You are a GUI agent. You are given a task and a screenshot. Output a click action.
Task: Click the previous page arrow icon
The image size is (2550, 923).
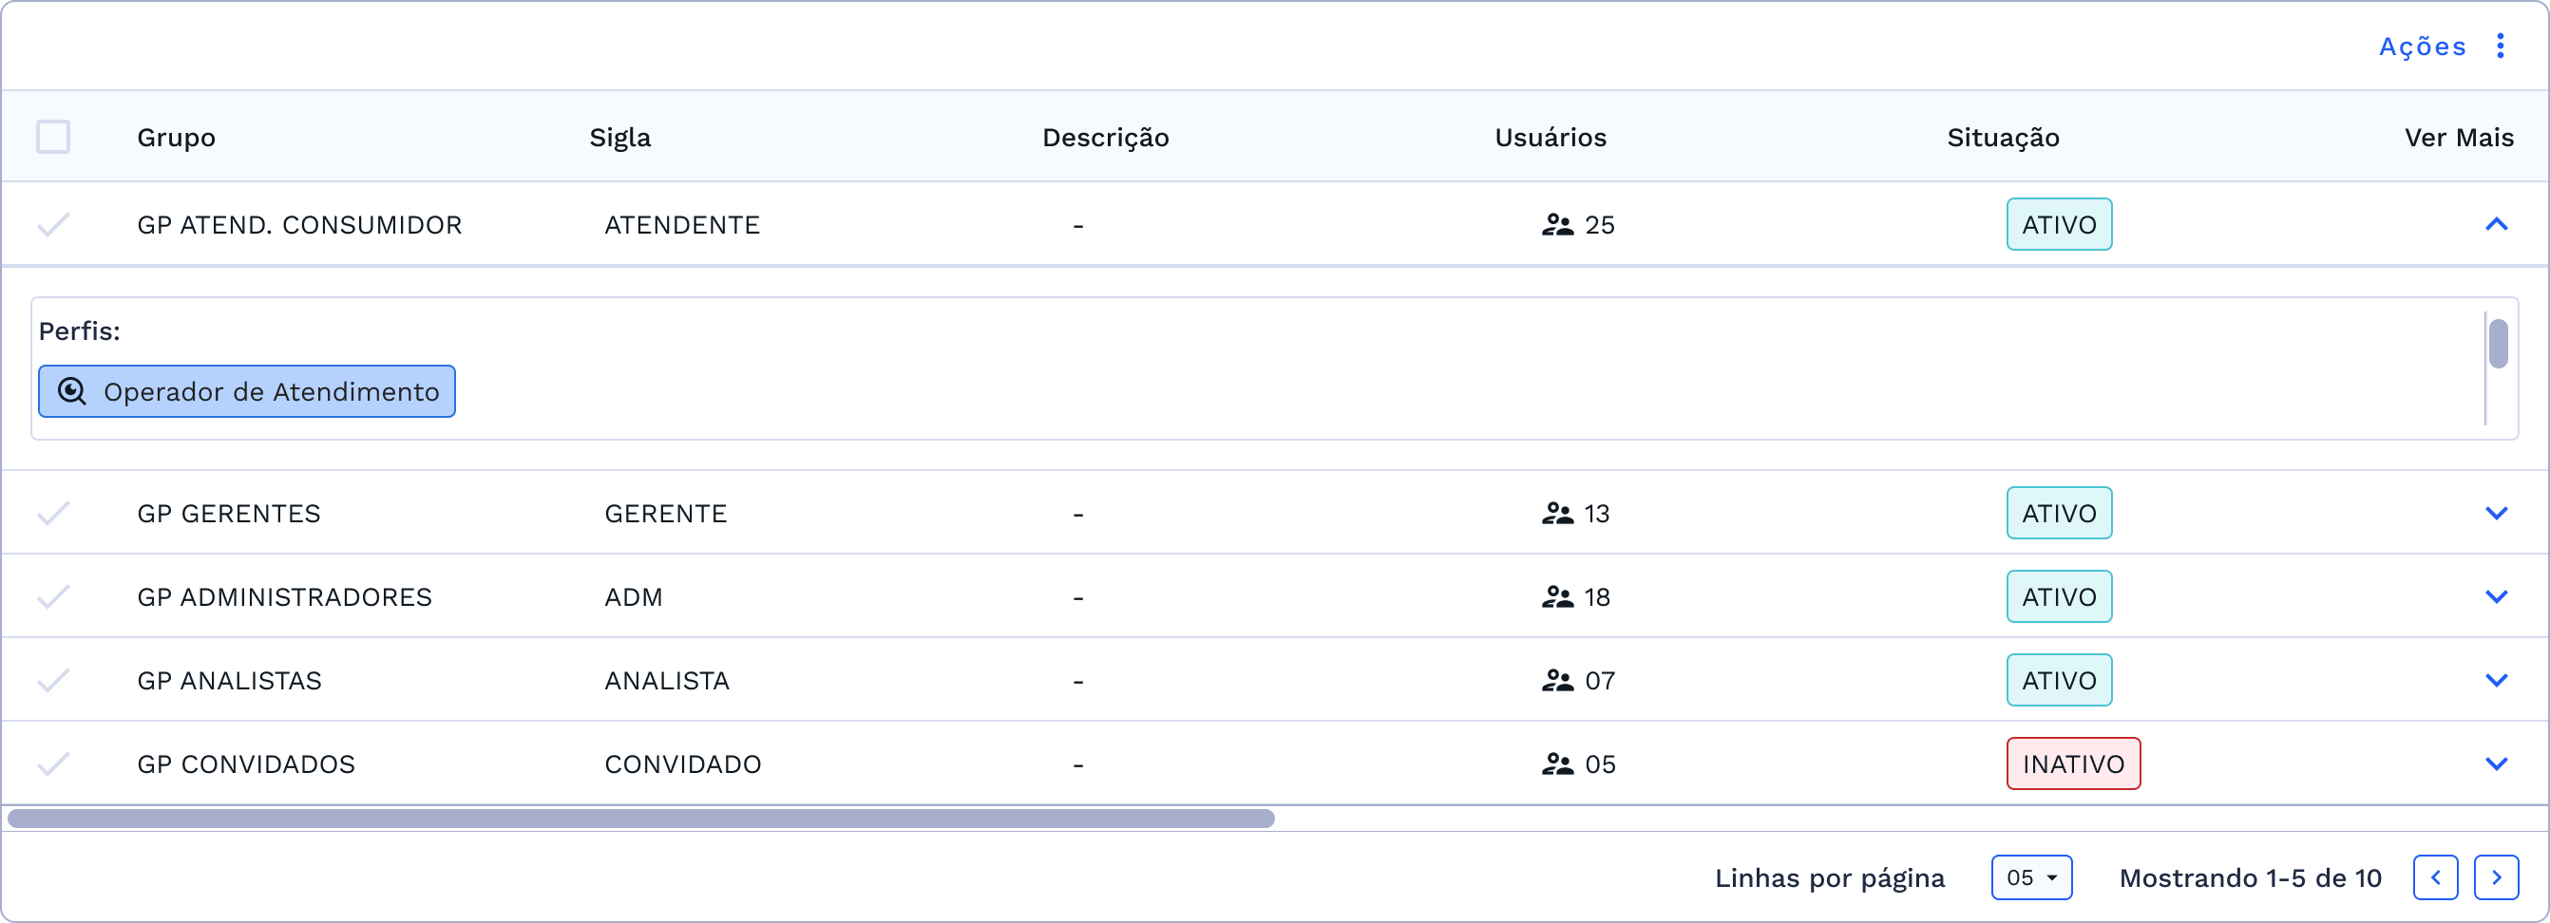pos(2437,876)
